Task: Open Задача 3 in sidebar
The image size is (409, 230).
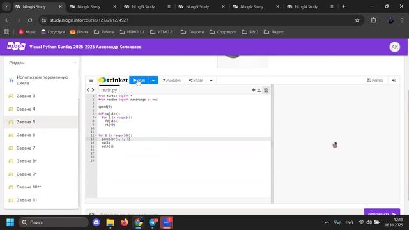Action: tap(42, 96)
